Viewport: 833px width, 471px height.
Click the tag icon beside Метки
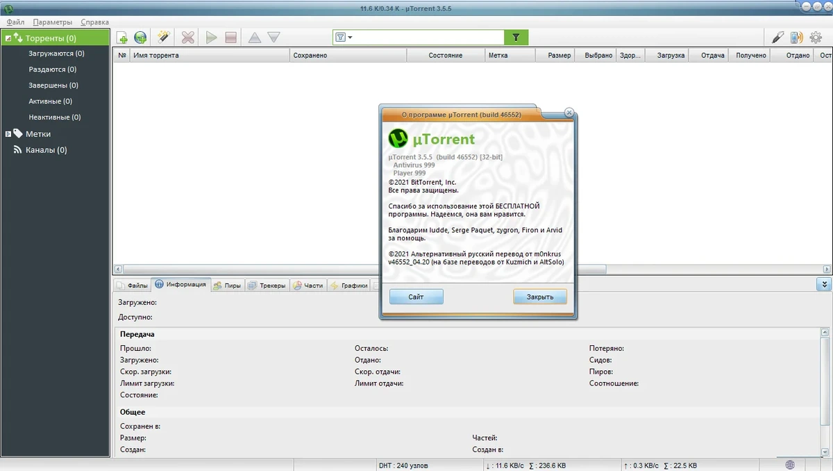(x=18, y=133)
